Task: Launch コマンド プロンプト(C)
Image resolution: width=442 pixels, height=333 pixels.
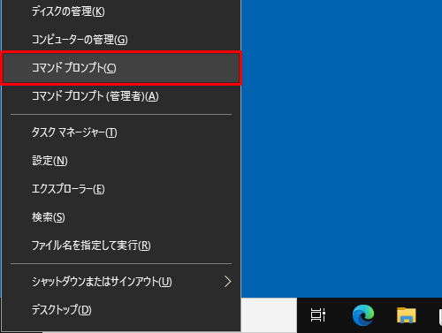Action: point(121,68)
